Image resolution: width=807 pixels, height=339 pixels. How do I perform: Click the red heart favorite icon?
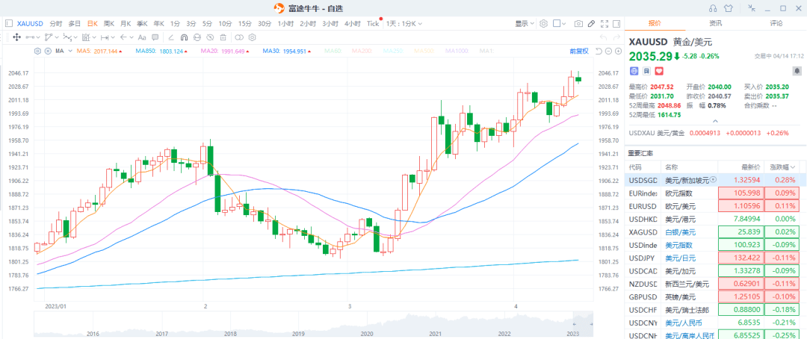[659, 71]
